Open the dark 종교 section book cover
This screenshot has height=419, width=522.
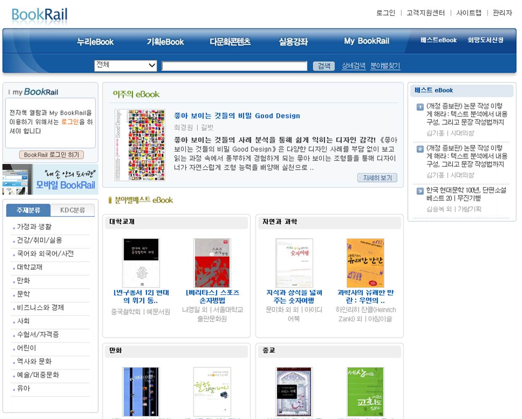(294, 392)
